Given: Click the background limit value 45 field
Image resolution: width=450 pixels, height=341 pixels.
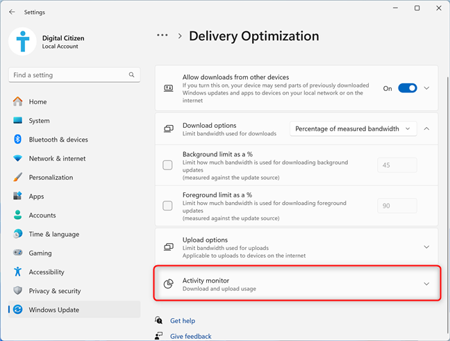Looking at the screenshot, I should (x=397, y=165).
